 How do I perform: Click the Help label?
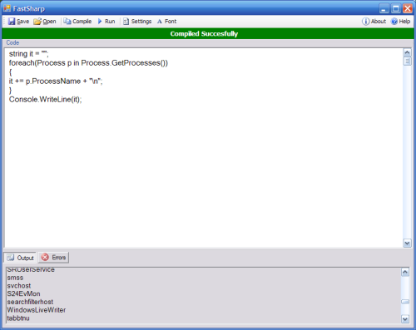[x=404, y=22]
